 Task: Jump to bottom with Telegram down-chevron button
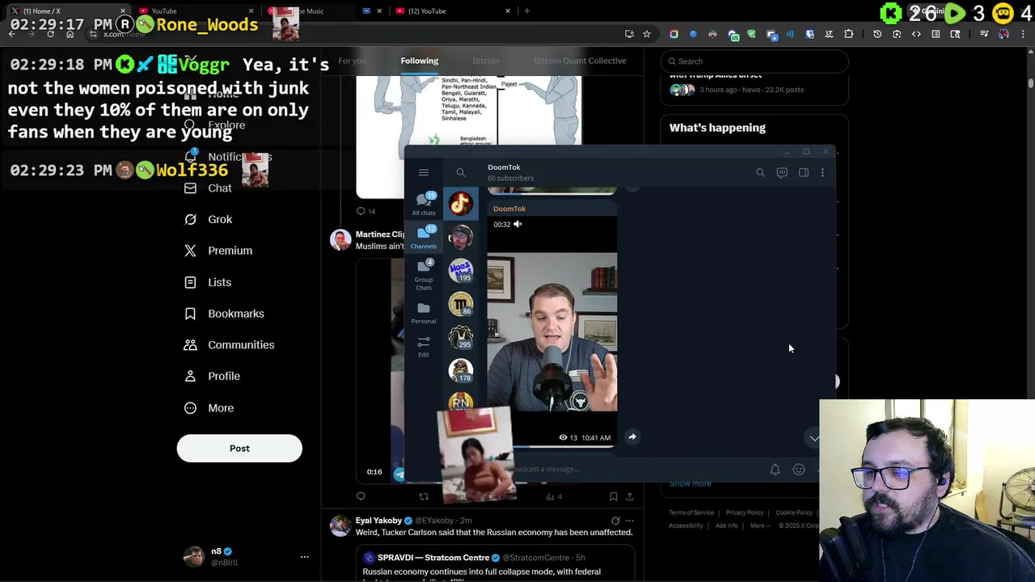tap(813, 437)
